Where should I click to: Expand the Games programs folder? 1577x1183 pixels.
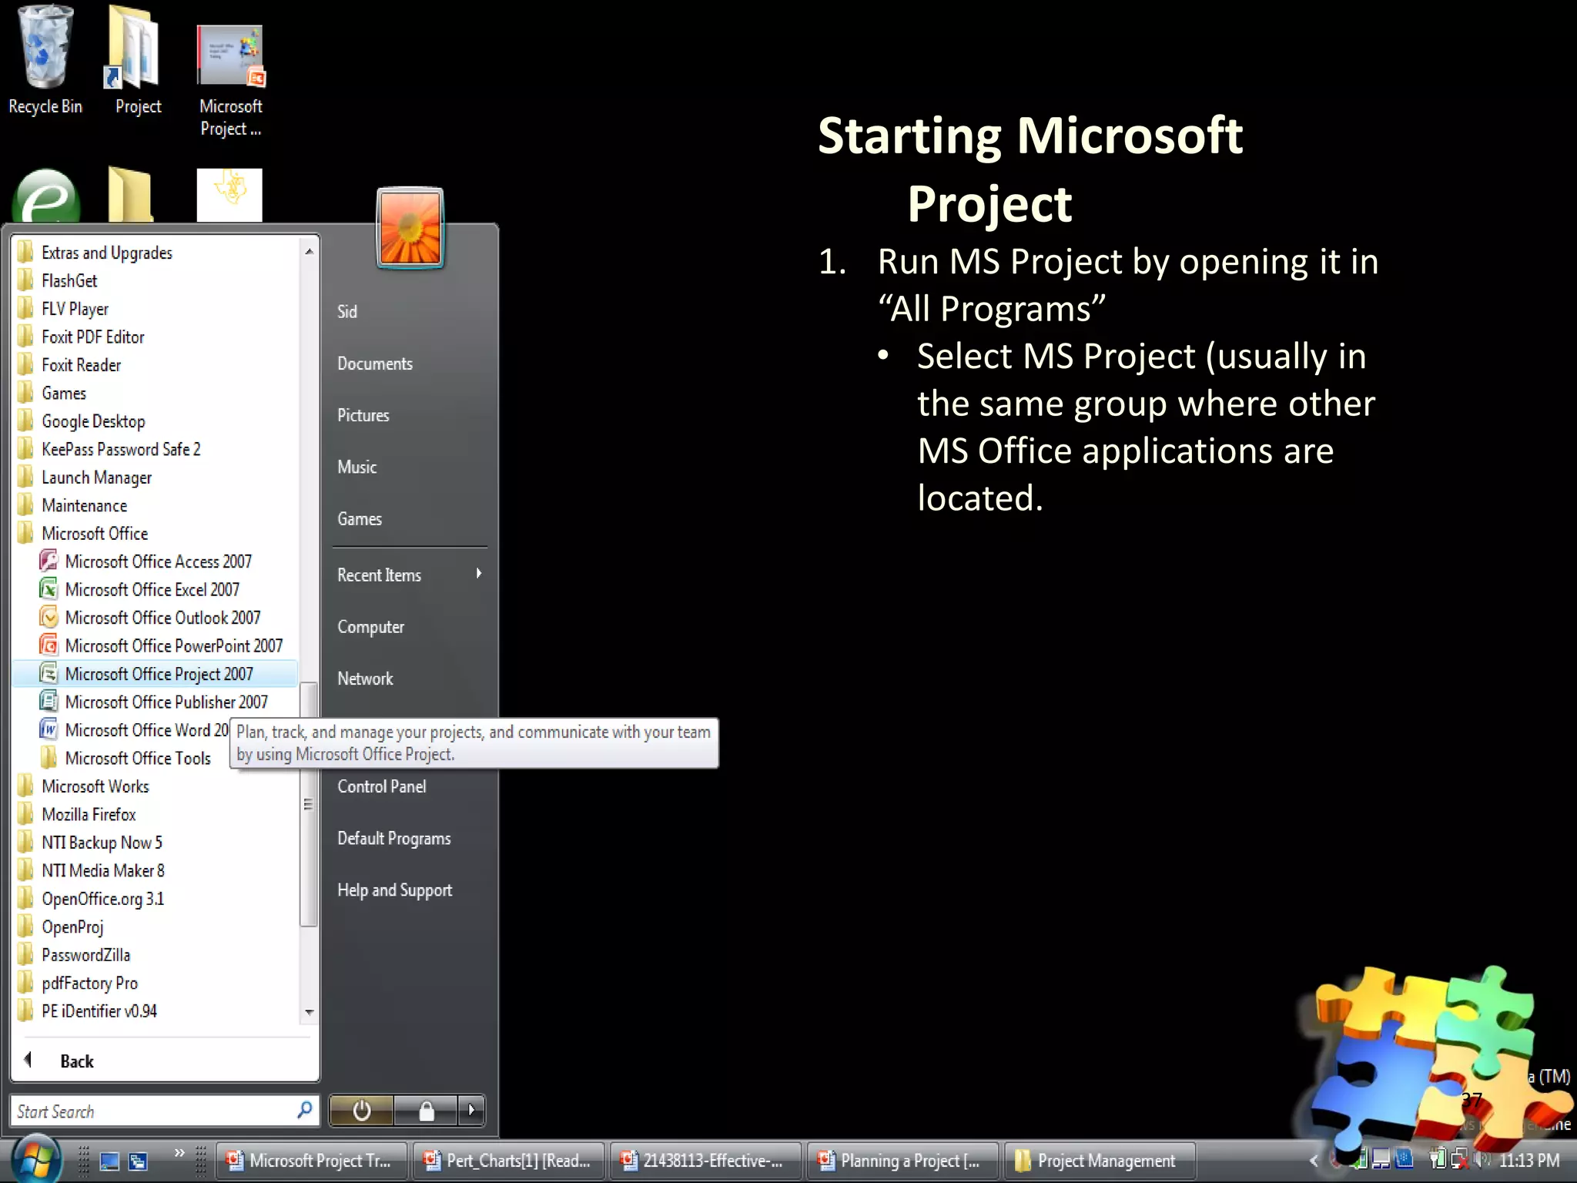[52, 394]
